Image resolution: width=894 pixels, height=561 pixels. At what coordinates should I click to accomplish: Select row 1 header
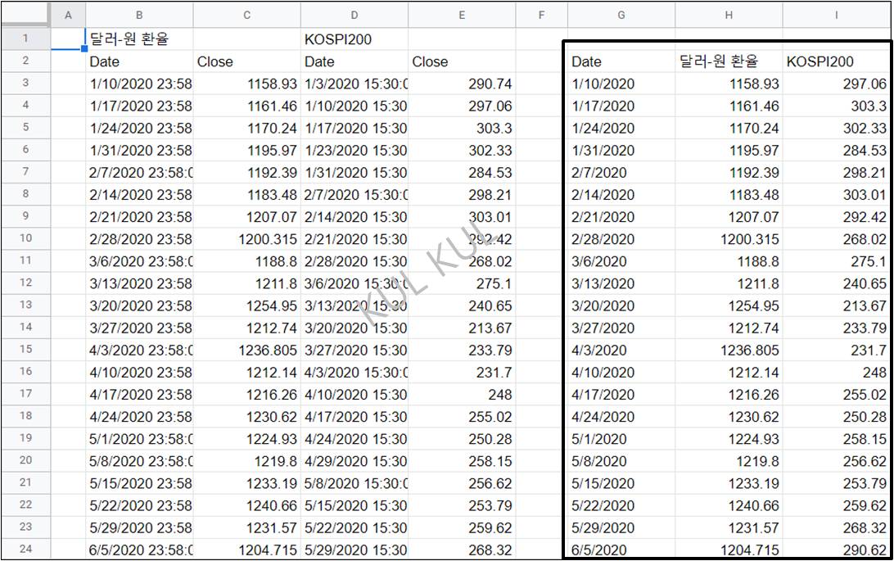click(x=25, y=38)
